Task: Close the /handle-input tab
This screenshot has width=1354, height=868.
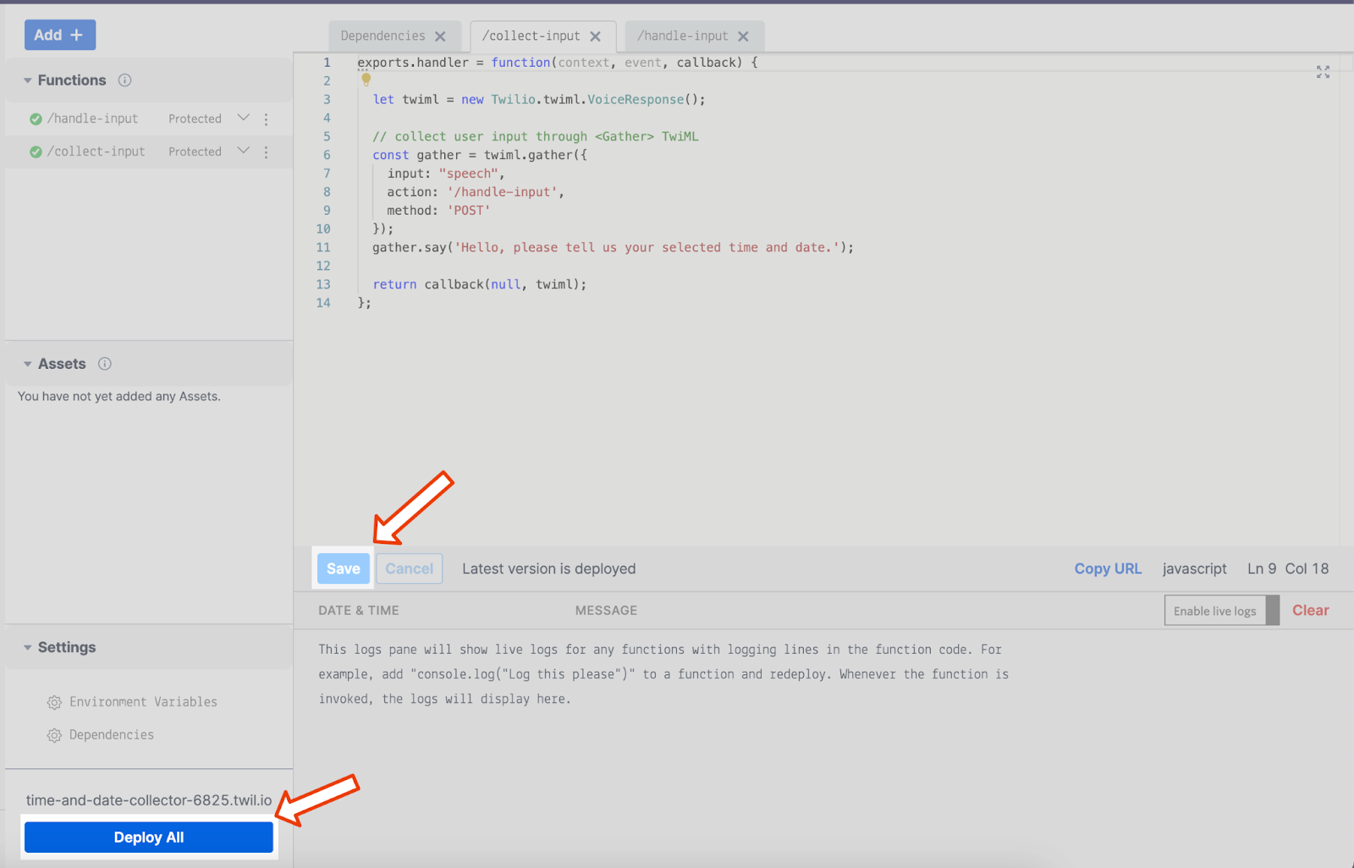Action: pos(743,36)
